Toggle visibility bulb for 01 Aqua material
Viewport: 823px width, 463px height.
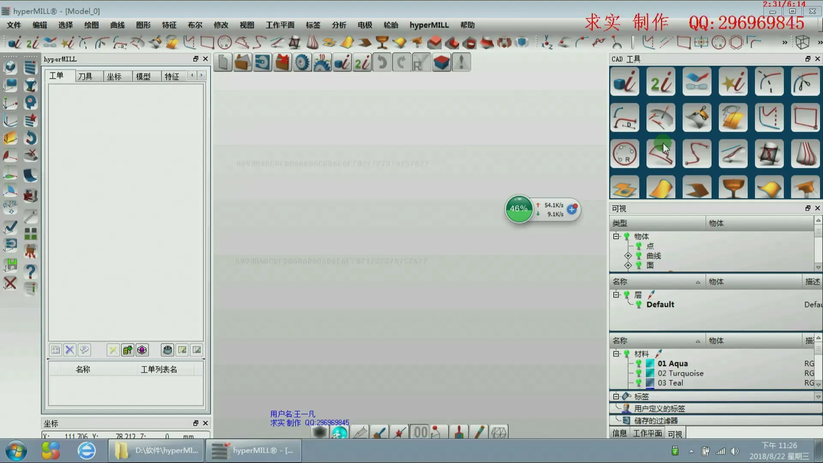[x=639, y=364]
